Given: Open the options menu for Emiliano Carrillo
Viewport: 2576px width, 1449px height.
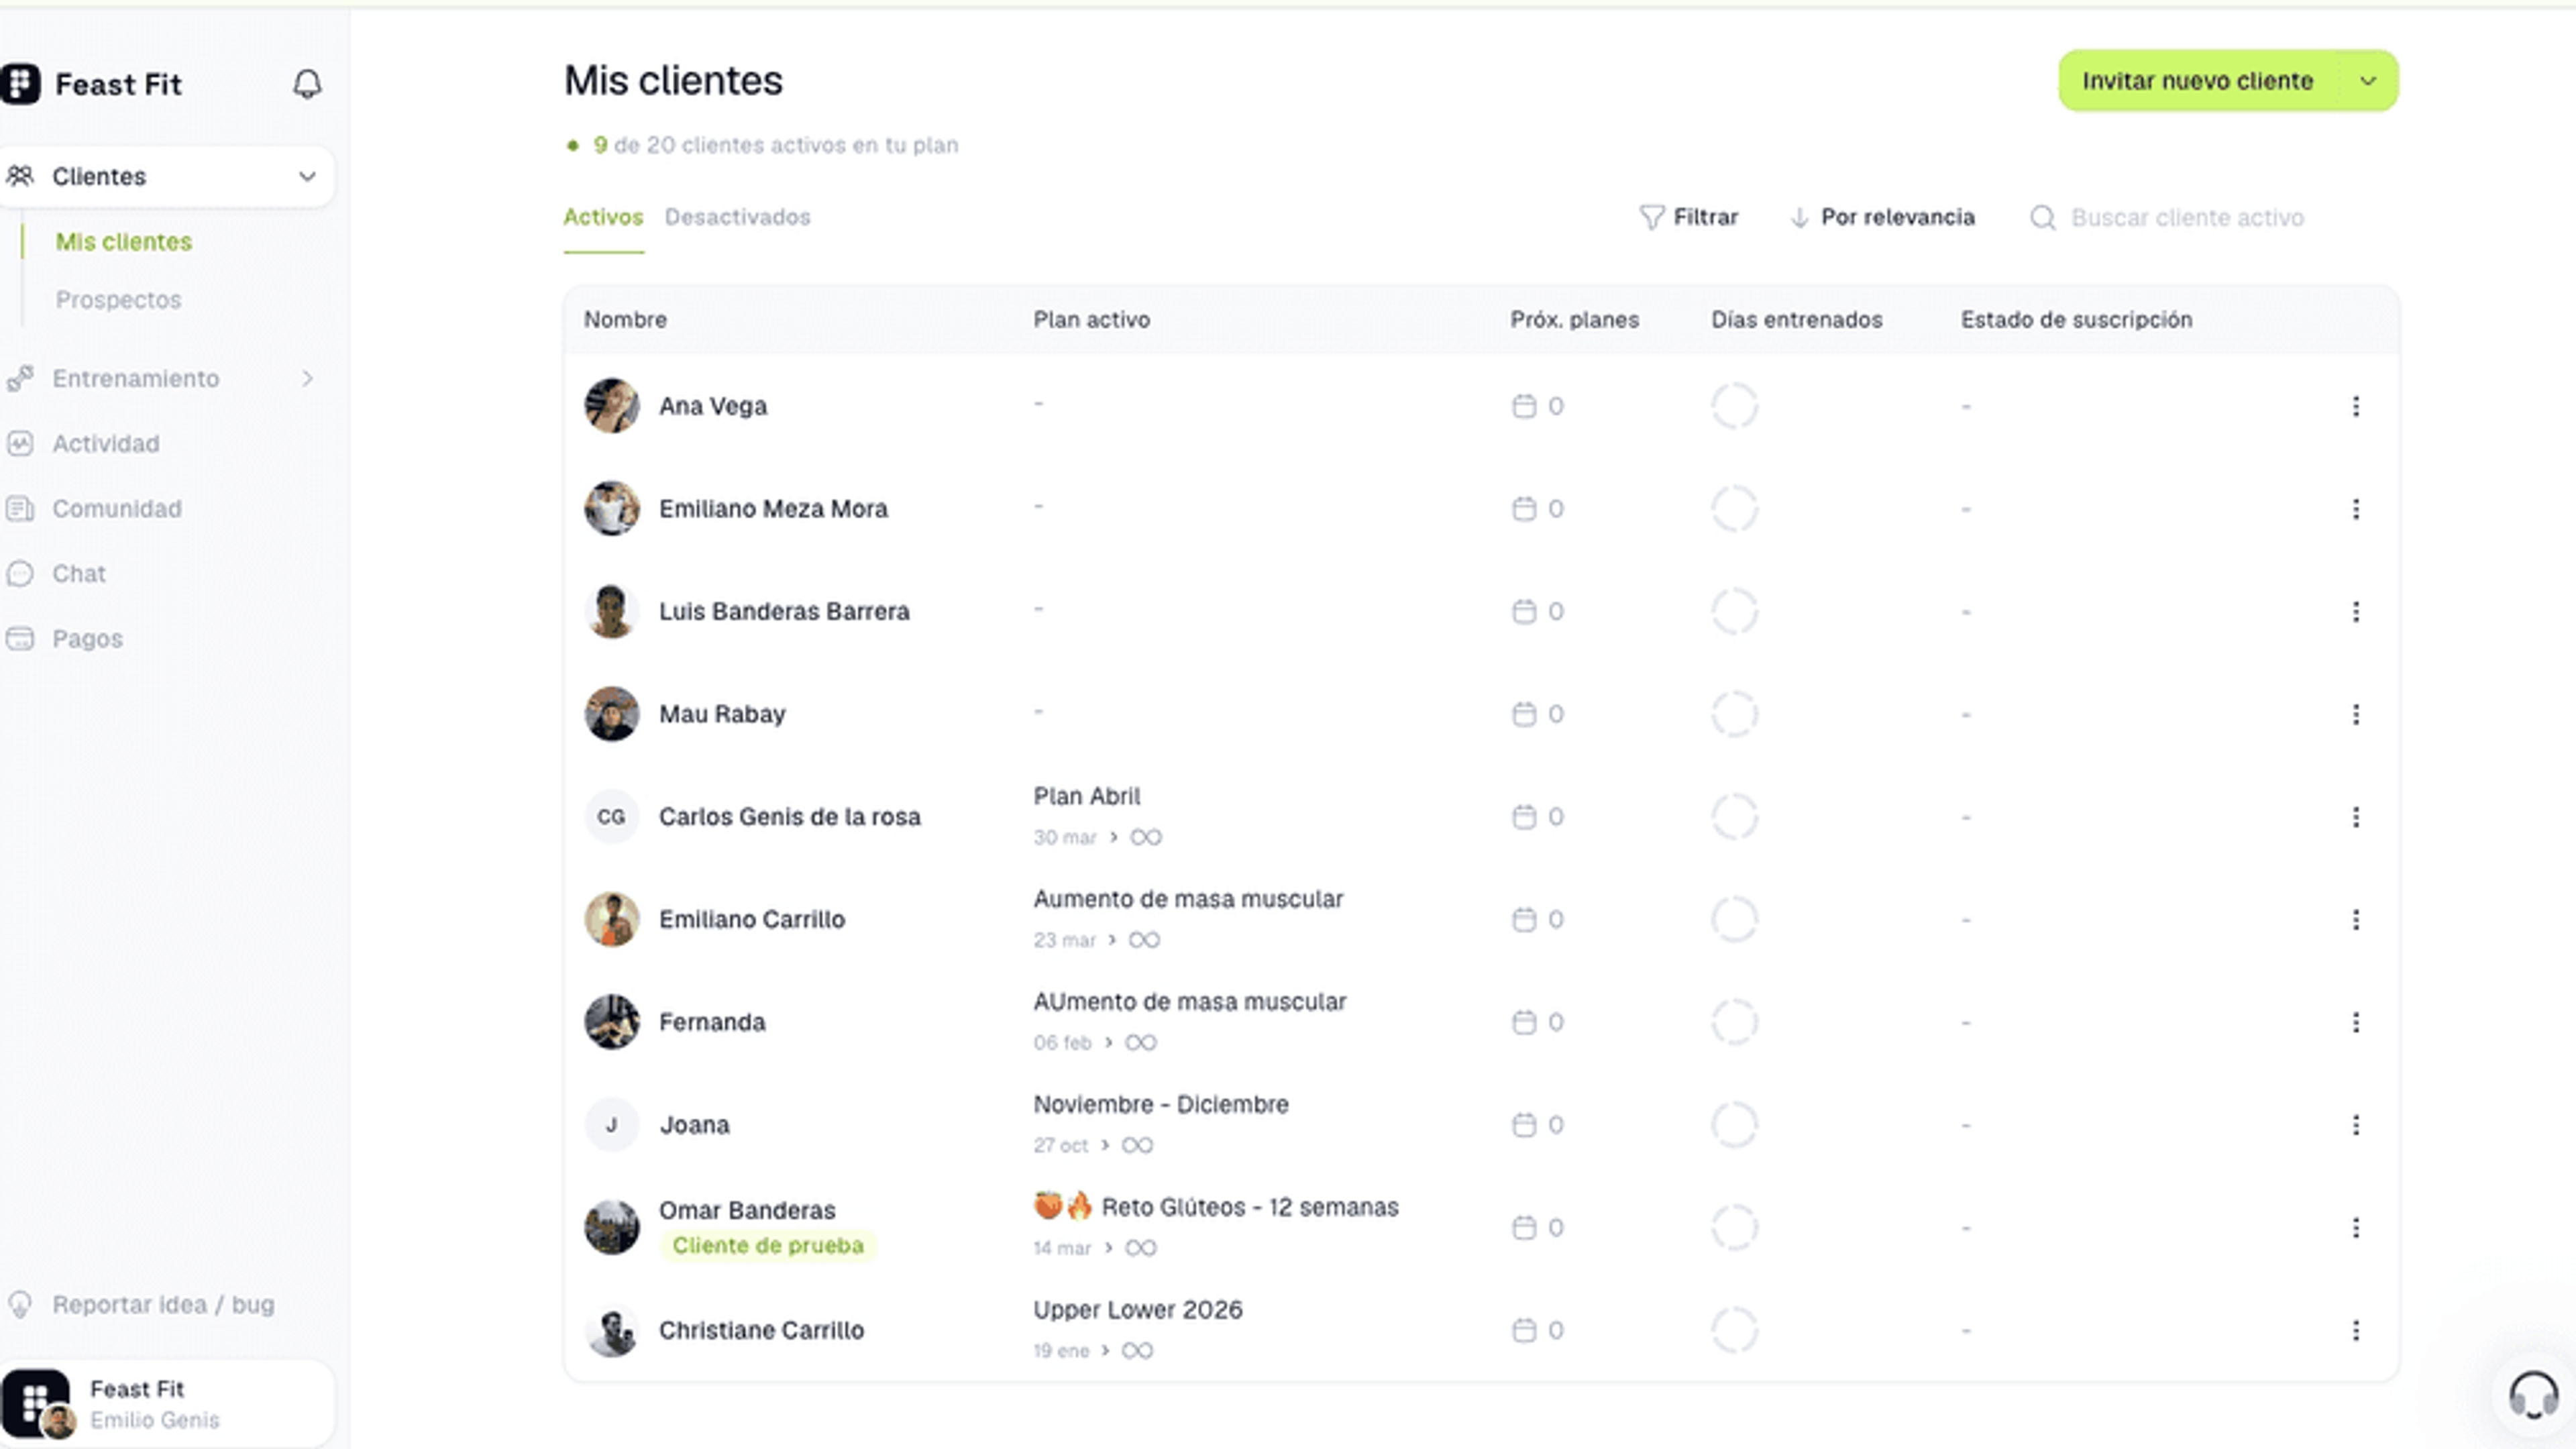Looking at the screenshot, I should (x=2355, y=919).
